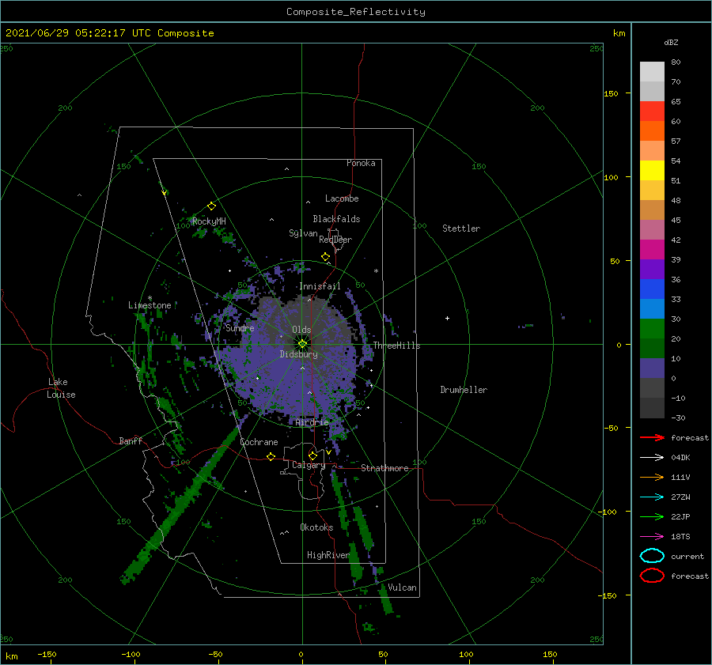712x665 pixels.
Task: Select the RockyMH label
Action: click(209, 221)
